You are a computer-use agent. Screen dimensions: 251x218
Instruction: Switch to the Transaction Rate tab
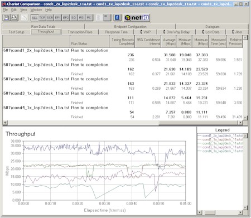tap(80, 32)
